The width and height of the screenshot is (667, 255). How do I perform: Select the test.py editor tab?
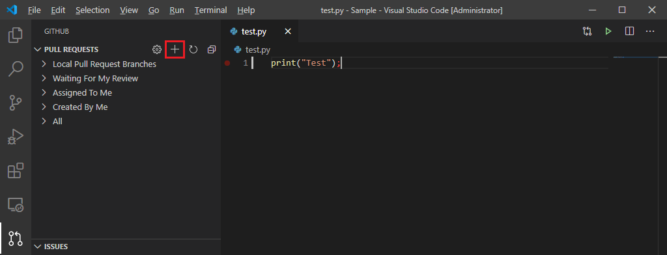[259, 31]
